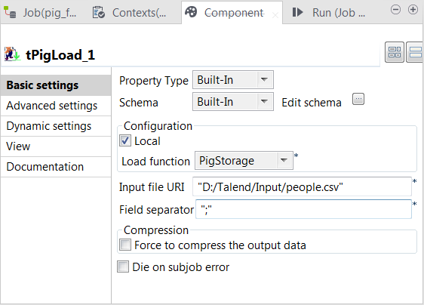Click the Load function label

pos(155,162)
